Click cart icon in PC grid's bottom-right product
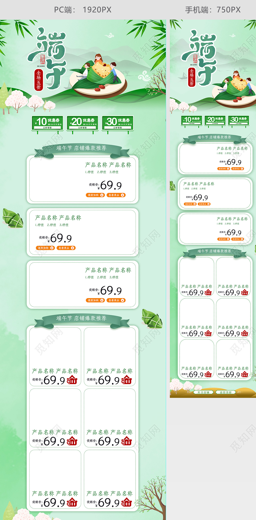The height and width of the screenshot is (520, 256). (x=126, y=502)
